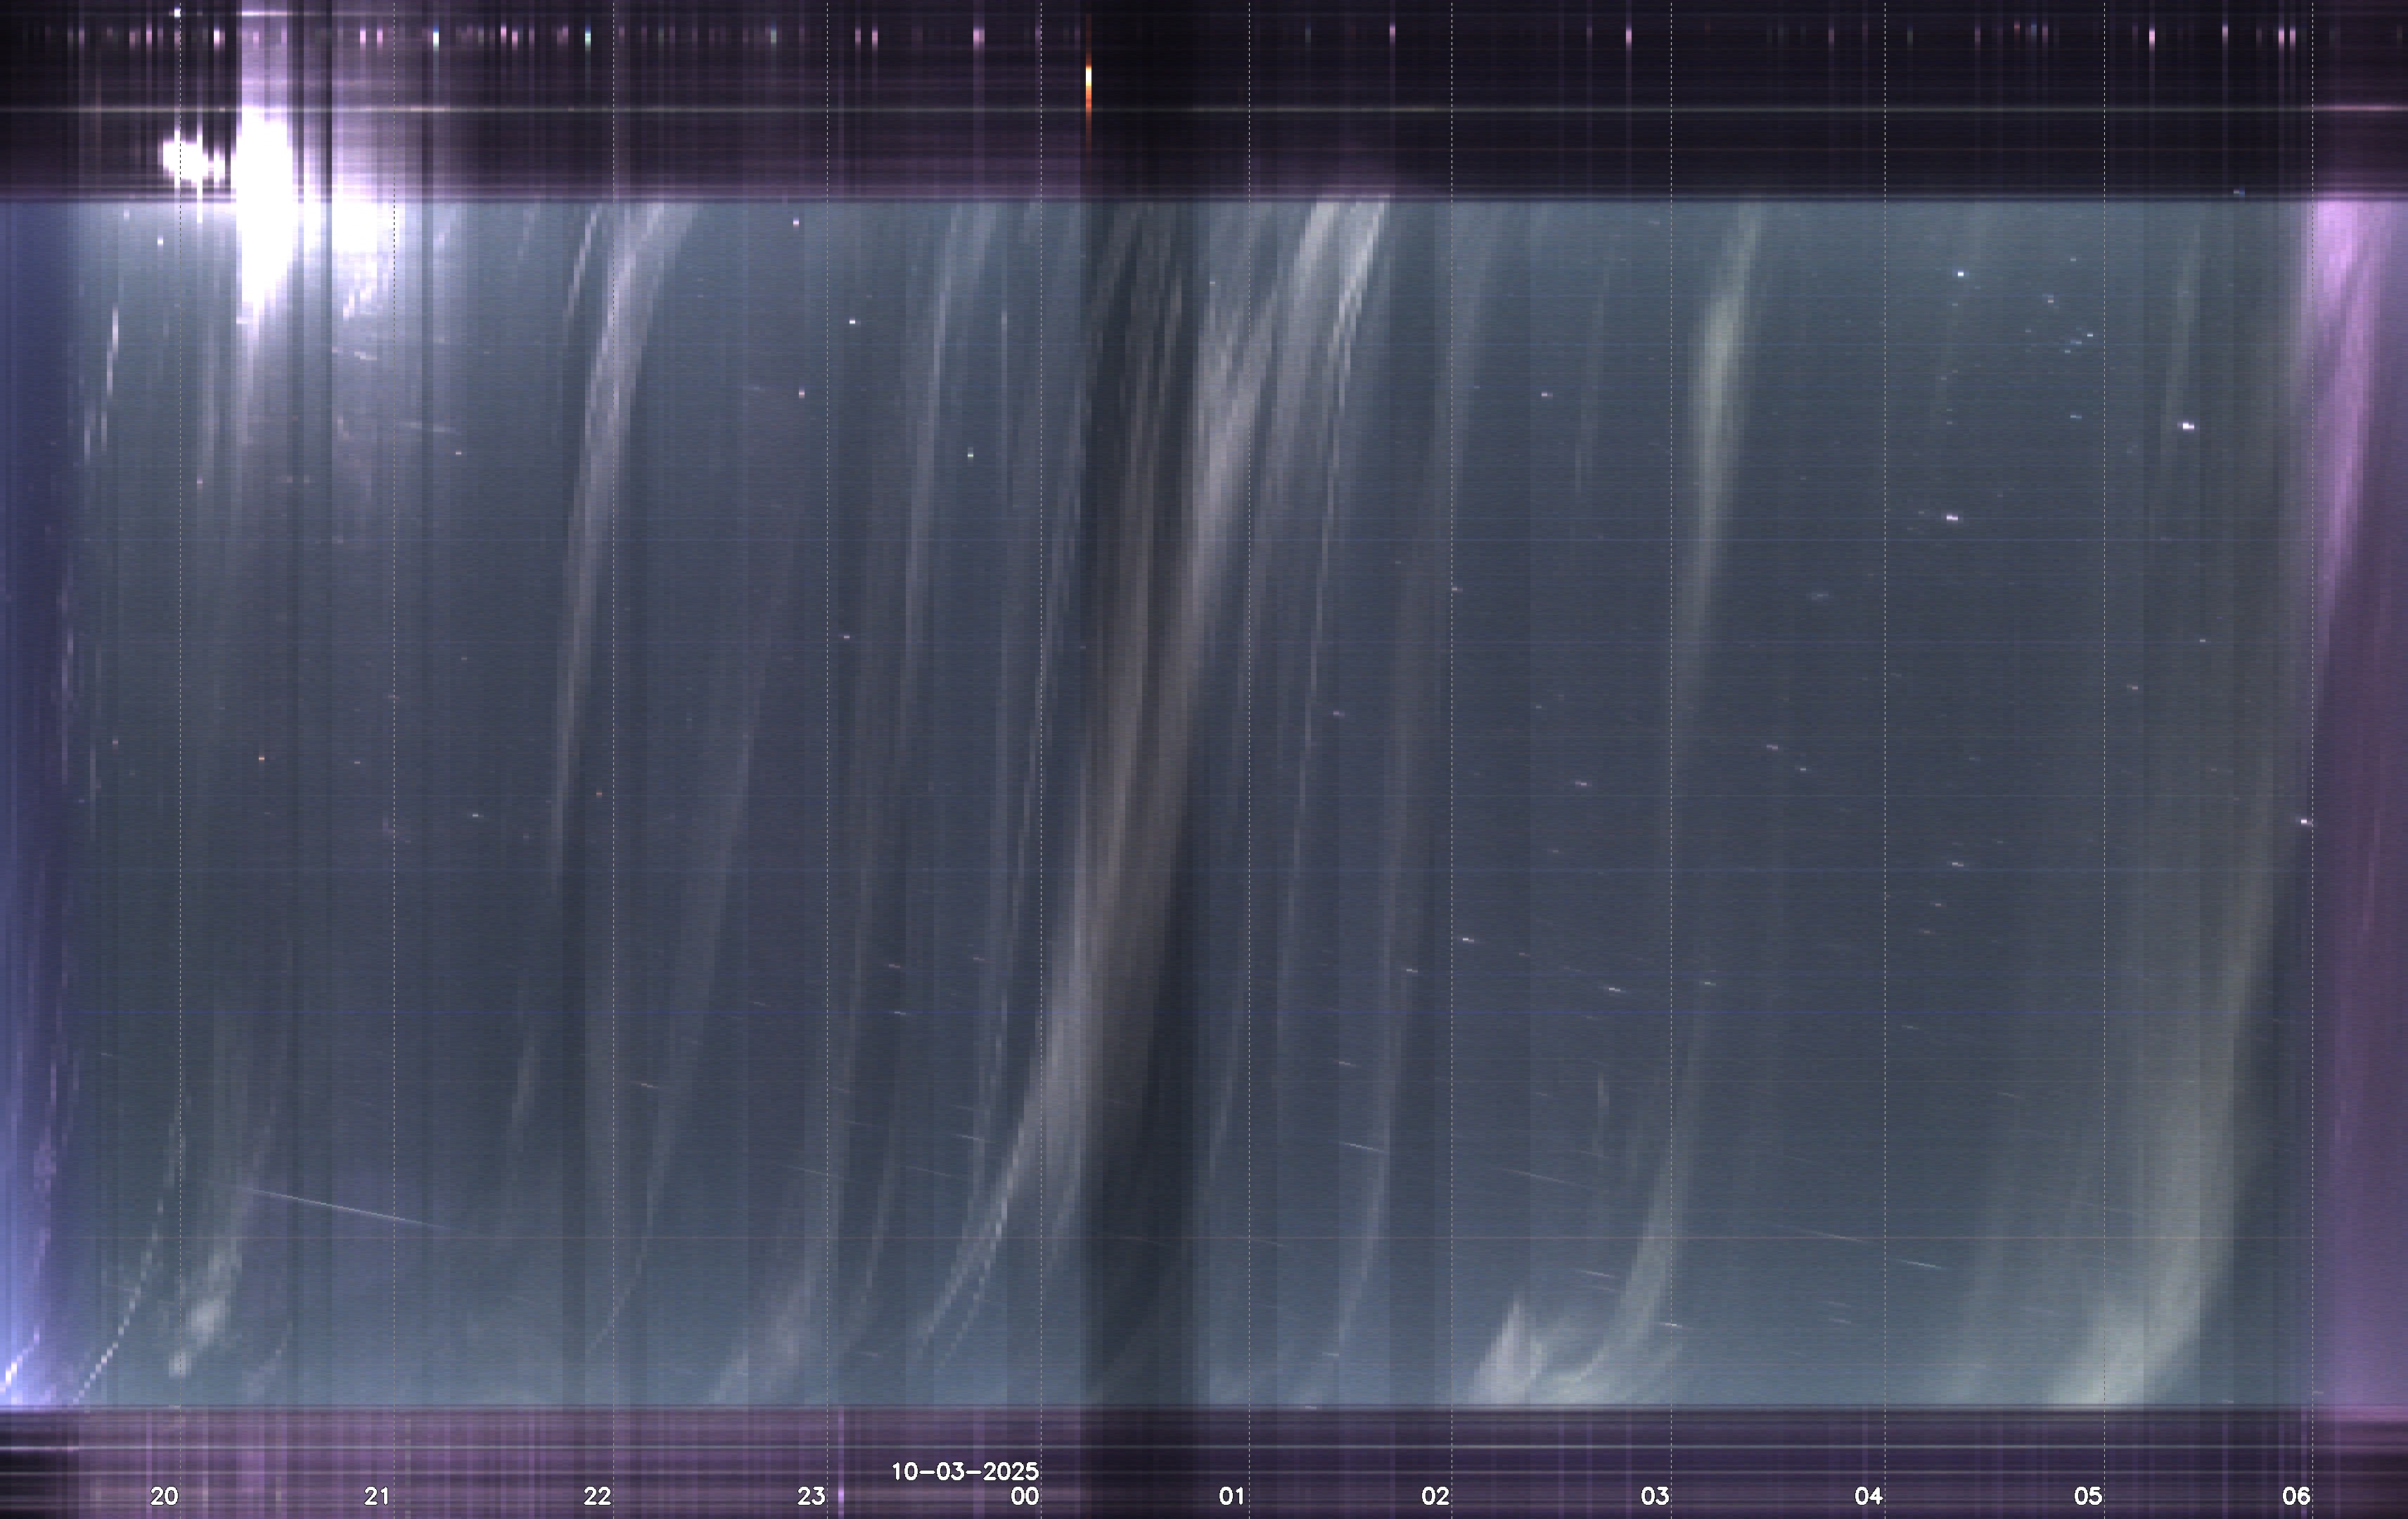This screenshot has height=1519, width=2408.
Task: Select the 06 hour label
Action: click(2296, 1496)
